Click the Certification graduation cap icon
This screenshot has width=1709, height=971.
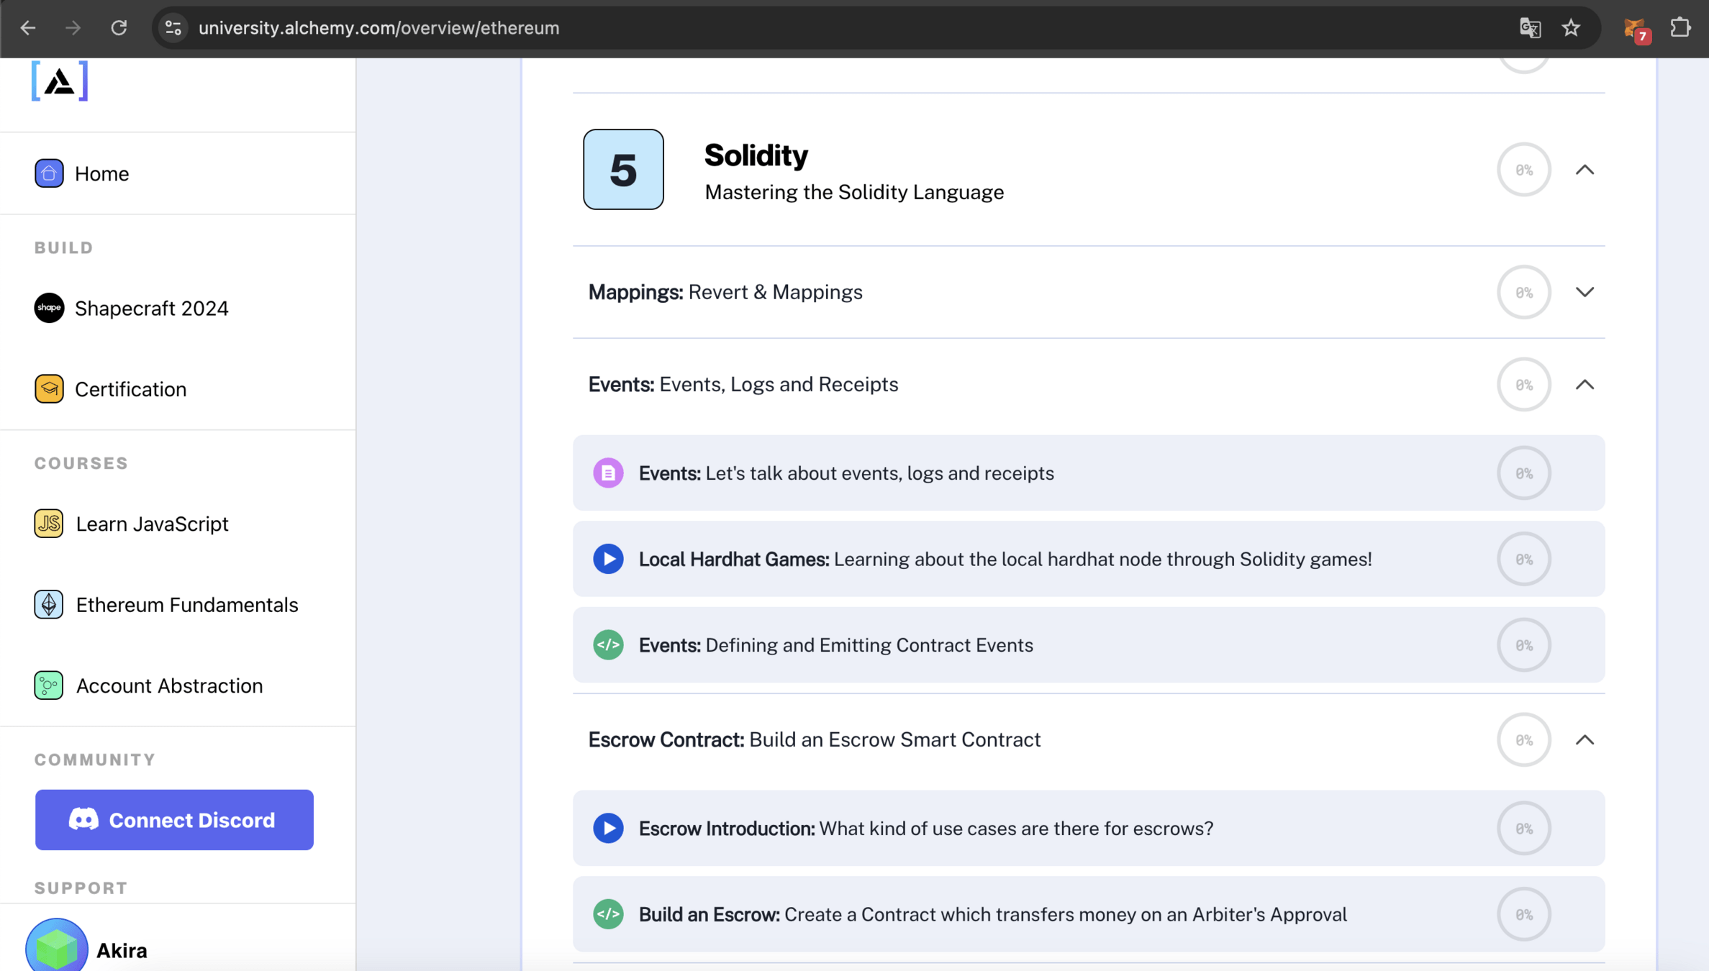tap(49, 389)
